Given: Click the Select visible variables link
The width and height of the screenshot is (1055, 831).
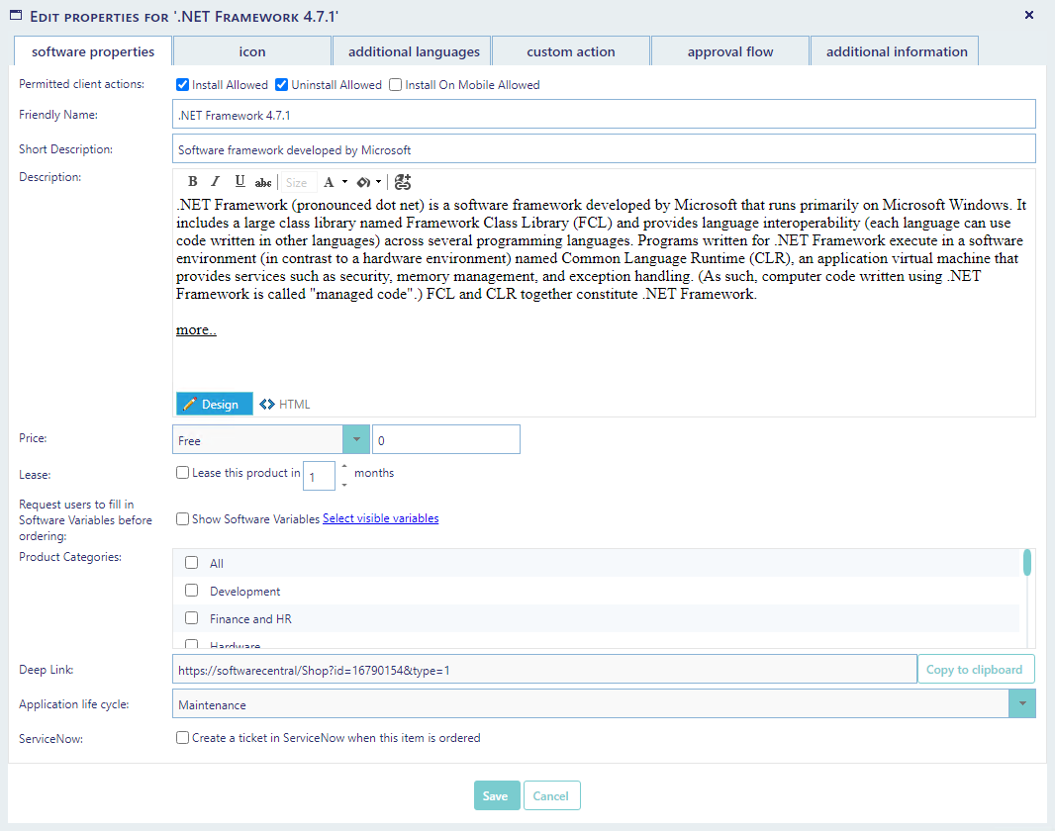Looking at the screenshot, I should click(380, 518).
